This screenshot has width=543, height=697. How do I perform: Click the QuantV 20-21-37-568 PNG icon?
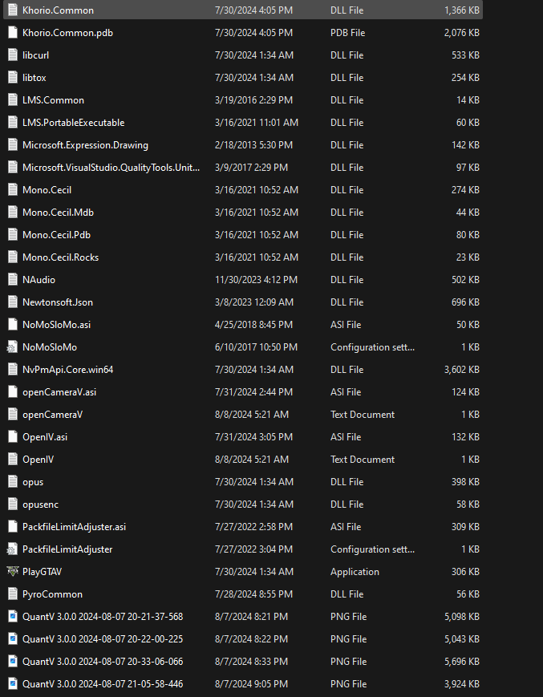click(13, 616)
